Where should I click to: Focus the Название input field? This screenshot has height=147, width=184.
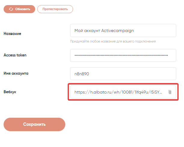tap(123, 30)
